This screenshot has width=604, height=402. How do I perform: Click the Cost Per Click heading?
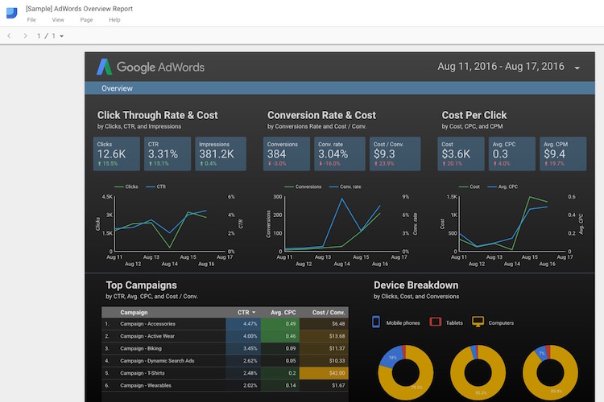[x=474, y=115]
